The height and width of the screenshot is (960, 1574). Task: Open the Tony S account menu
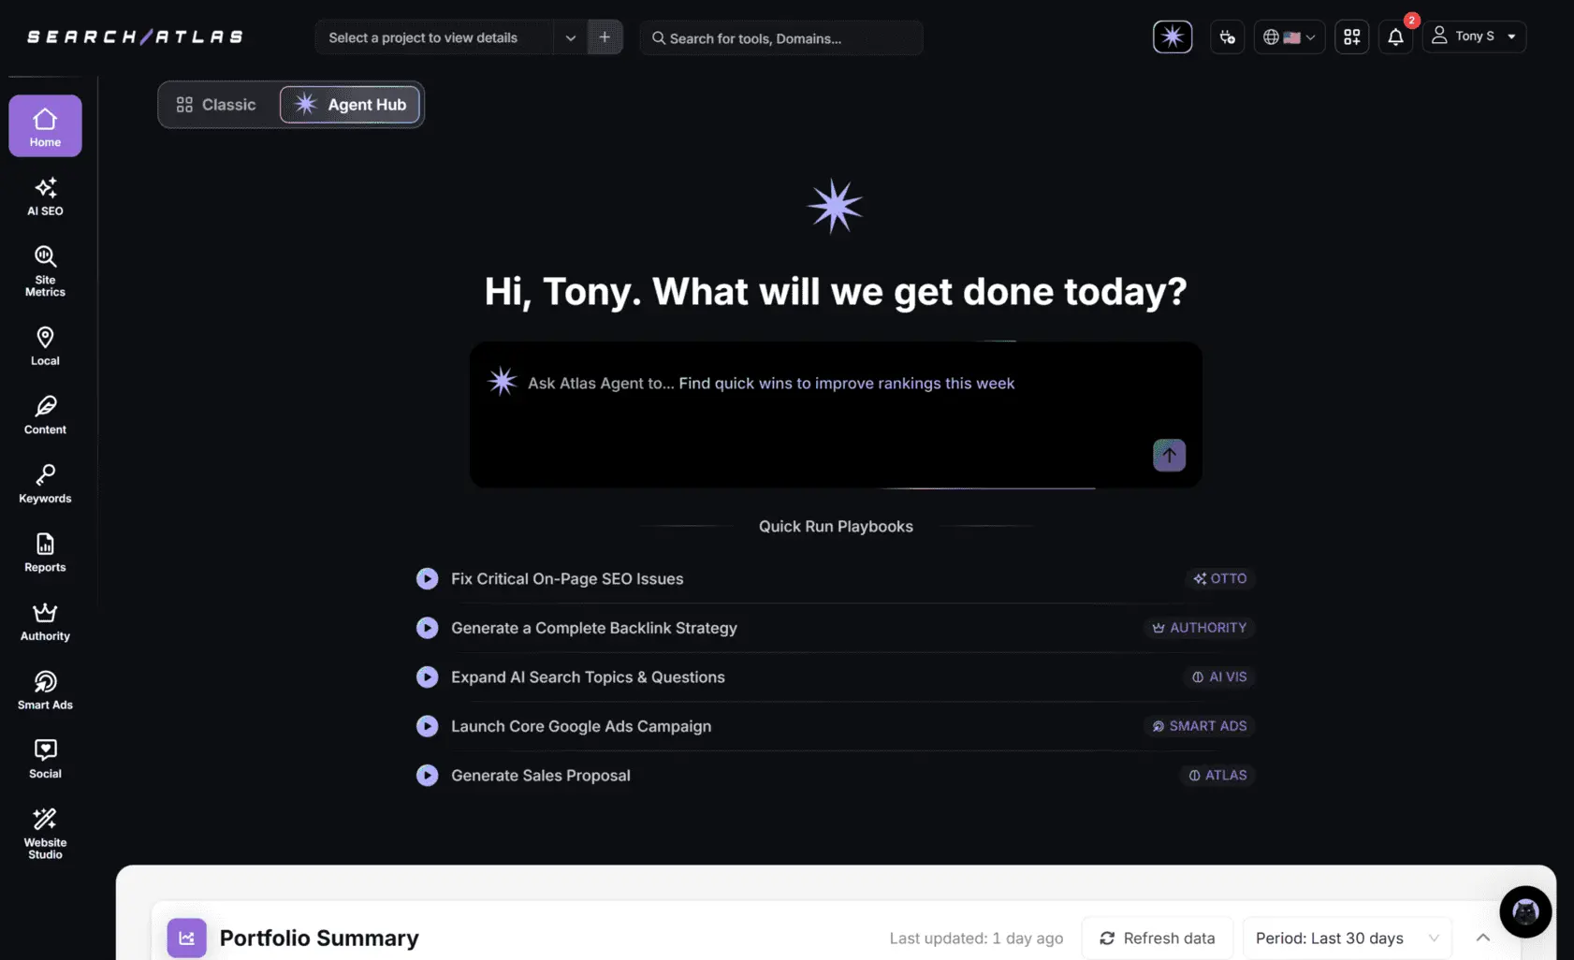pyautogui.click(x=1474, y=36)
